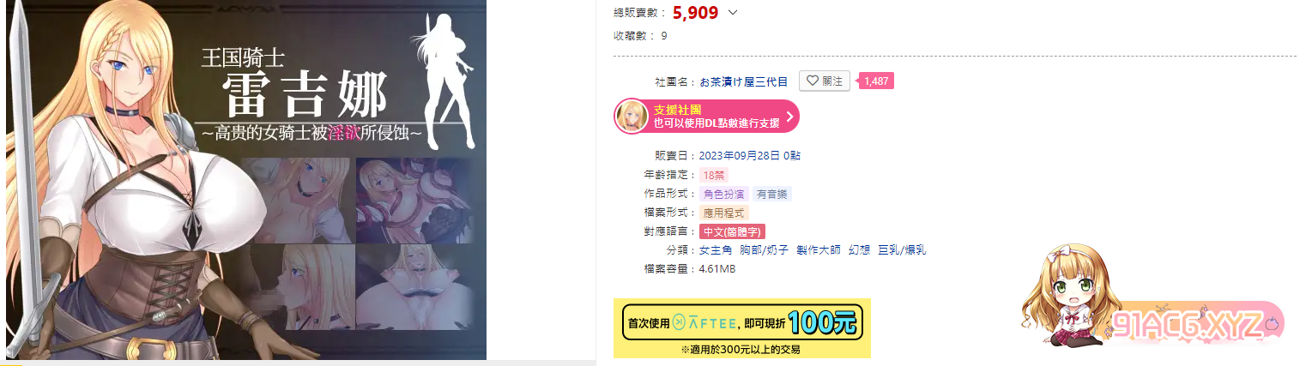
Task: Click the yellow AFTEE 100元 promotion banner
Action: pos(742,328)
